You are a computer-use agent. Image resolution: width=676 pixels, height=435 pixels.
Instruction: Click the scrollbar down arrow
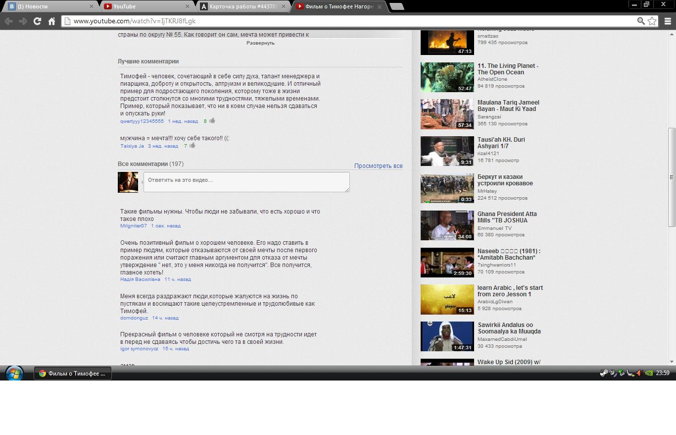coord(672,362)
